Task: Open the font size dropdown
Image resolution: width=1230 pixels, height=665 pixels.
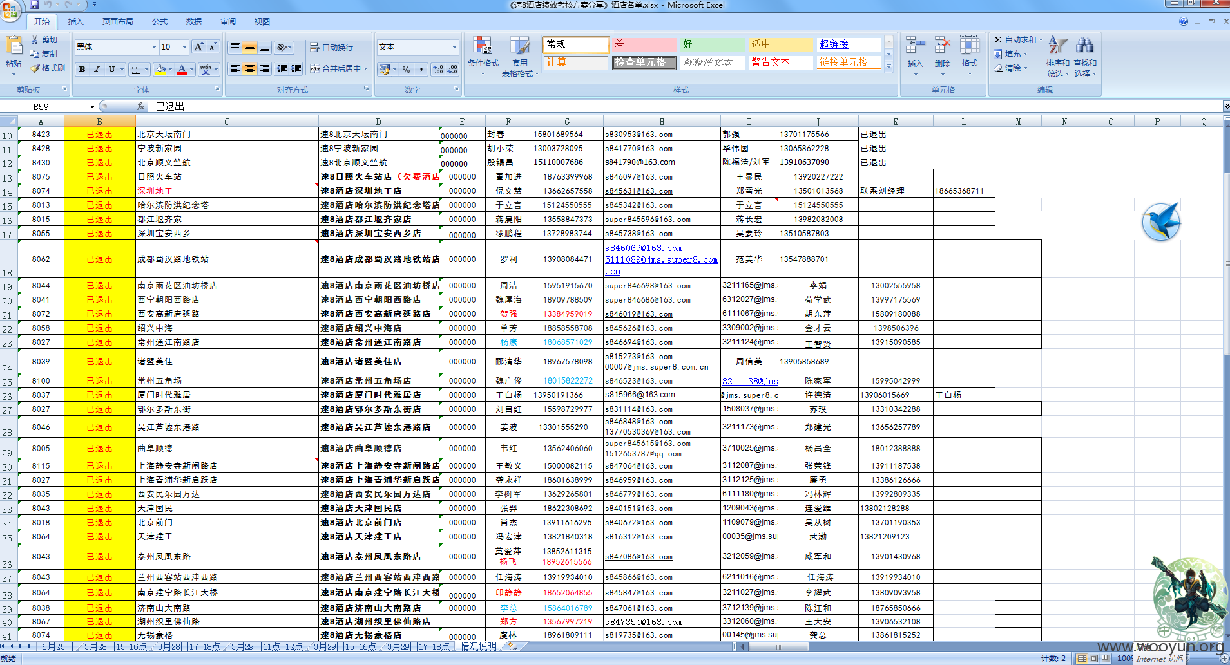Action: (x=184, y=47)
